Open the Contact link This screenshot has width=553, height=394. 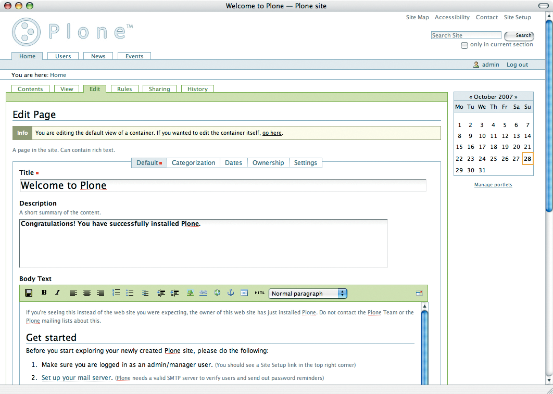487,17
